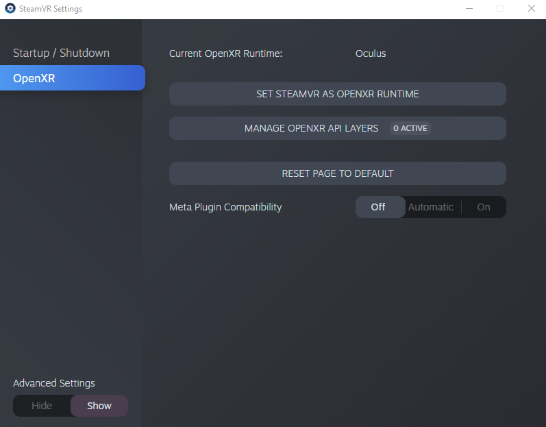
Task: Click the greyed-out maximize window button
Action: click(x=500, y=9)
